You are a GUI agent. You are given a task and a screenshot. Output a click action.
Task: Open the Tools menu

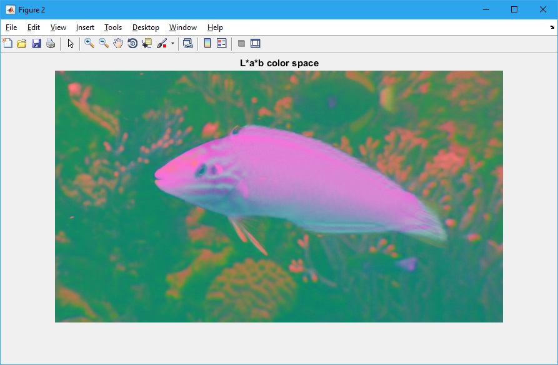coord(113,27)
